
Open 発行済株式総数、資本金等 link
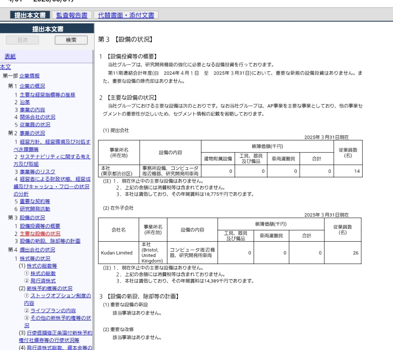(x=59, y=347)
